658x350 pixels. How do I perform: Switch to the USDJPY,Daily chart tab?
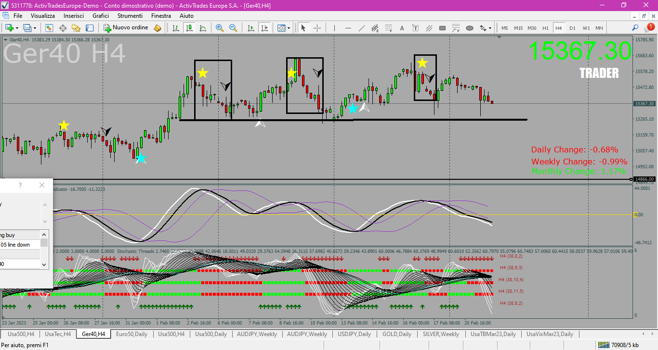pyautogui.click(x=354, y=334)
